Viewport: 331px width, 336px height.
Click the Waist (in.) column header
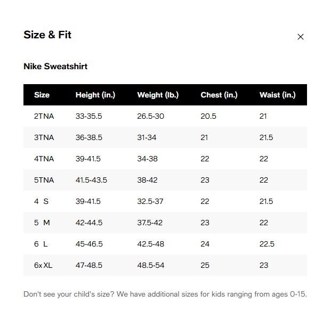277,95
